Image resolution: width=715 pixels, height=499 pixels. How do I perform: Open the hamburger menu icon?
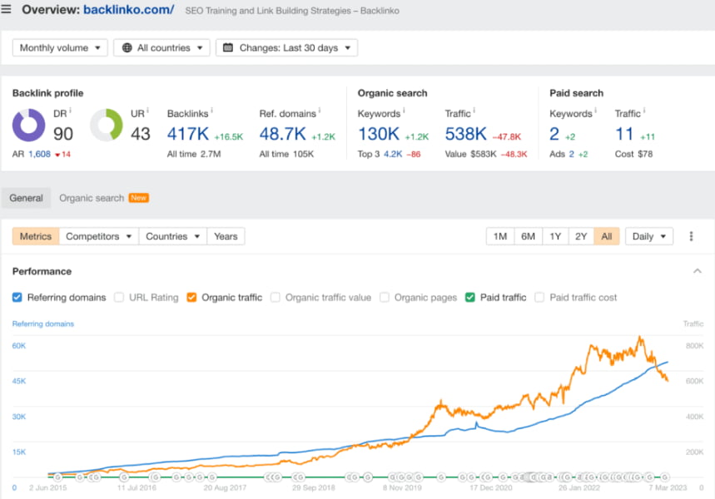tap(7, 10)
